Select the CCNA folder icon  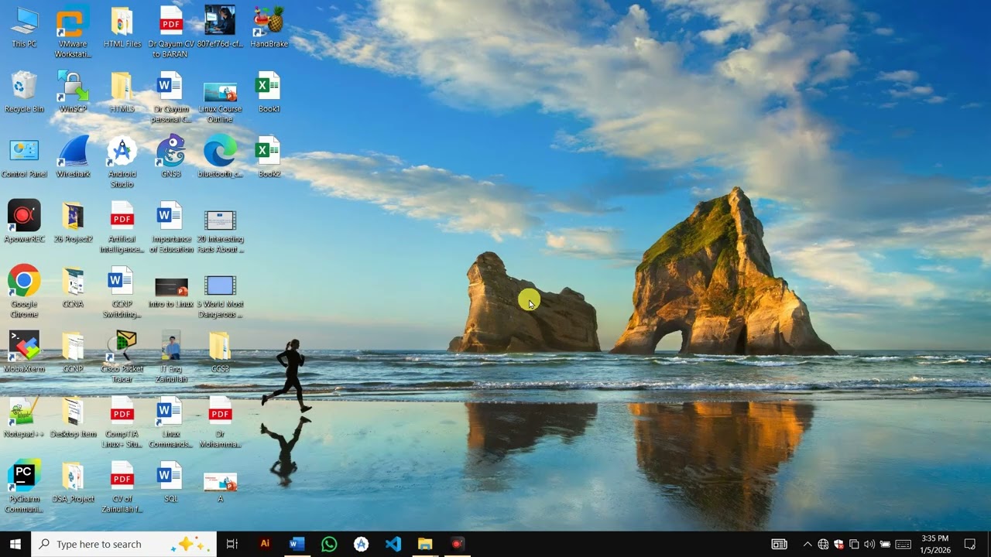point(73,287)
